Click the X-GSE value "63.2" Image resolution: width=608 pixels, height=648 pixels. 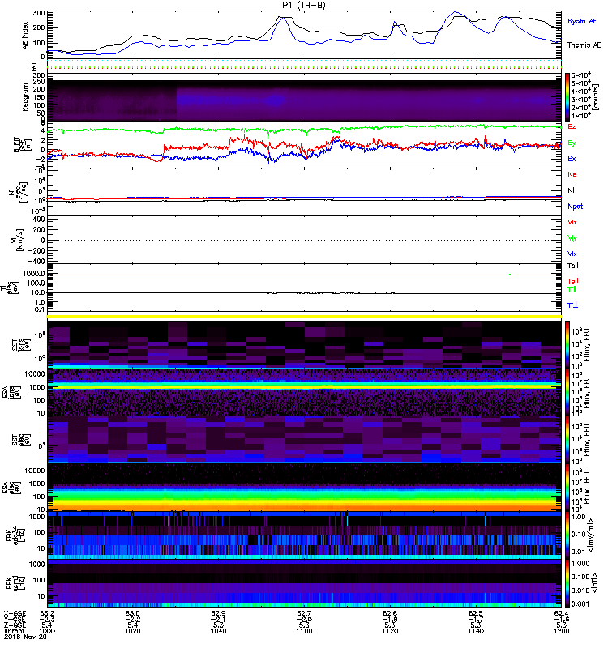(x=47, y=613)
